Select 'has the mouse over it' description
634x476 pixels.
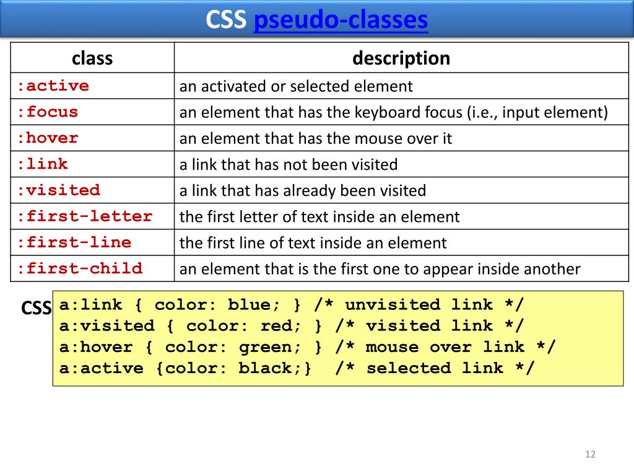coord(315,138)
